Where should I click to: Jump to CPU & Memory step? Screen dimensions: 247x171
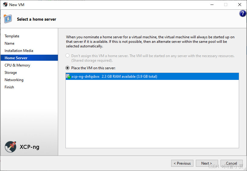pos(17,65)
